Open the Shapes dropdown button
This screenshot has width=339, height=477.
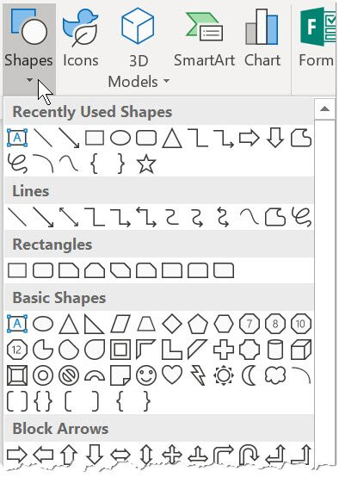[29, 49]
